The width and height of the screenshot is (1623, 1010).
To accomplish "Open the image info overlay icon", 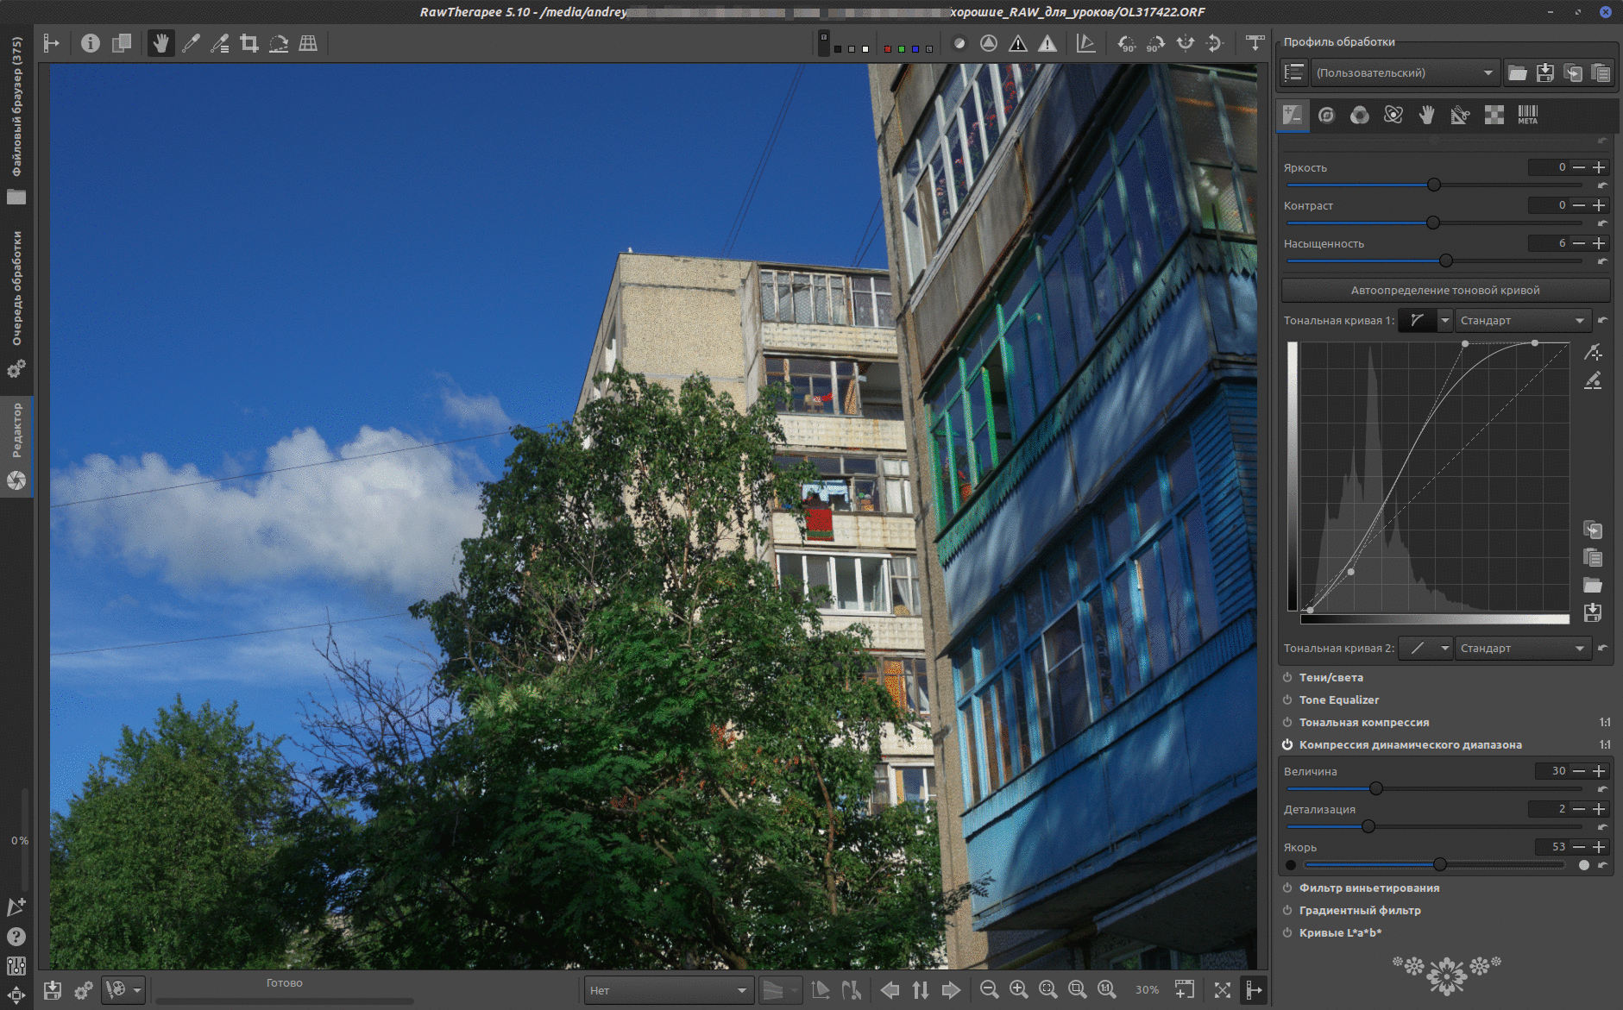I will coord(90,43).
